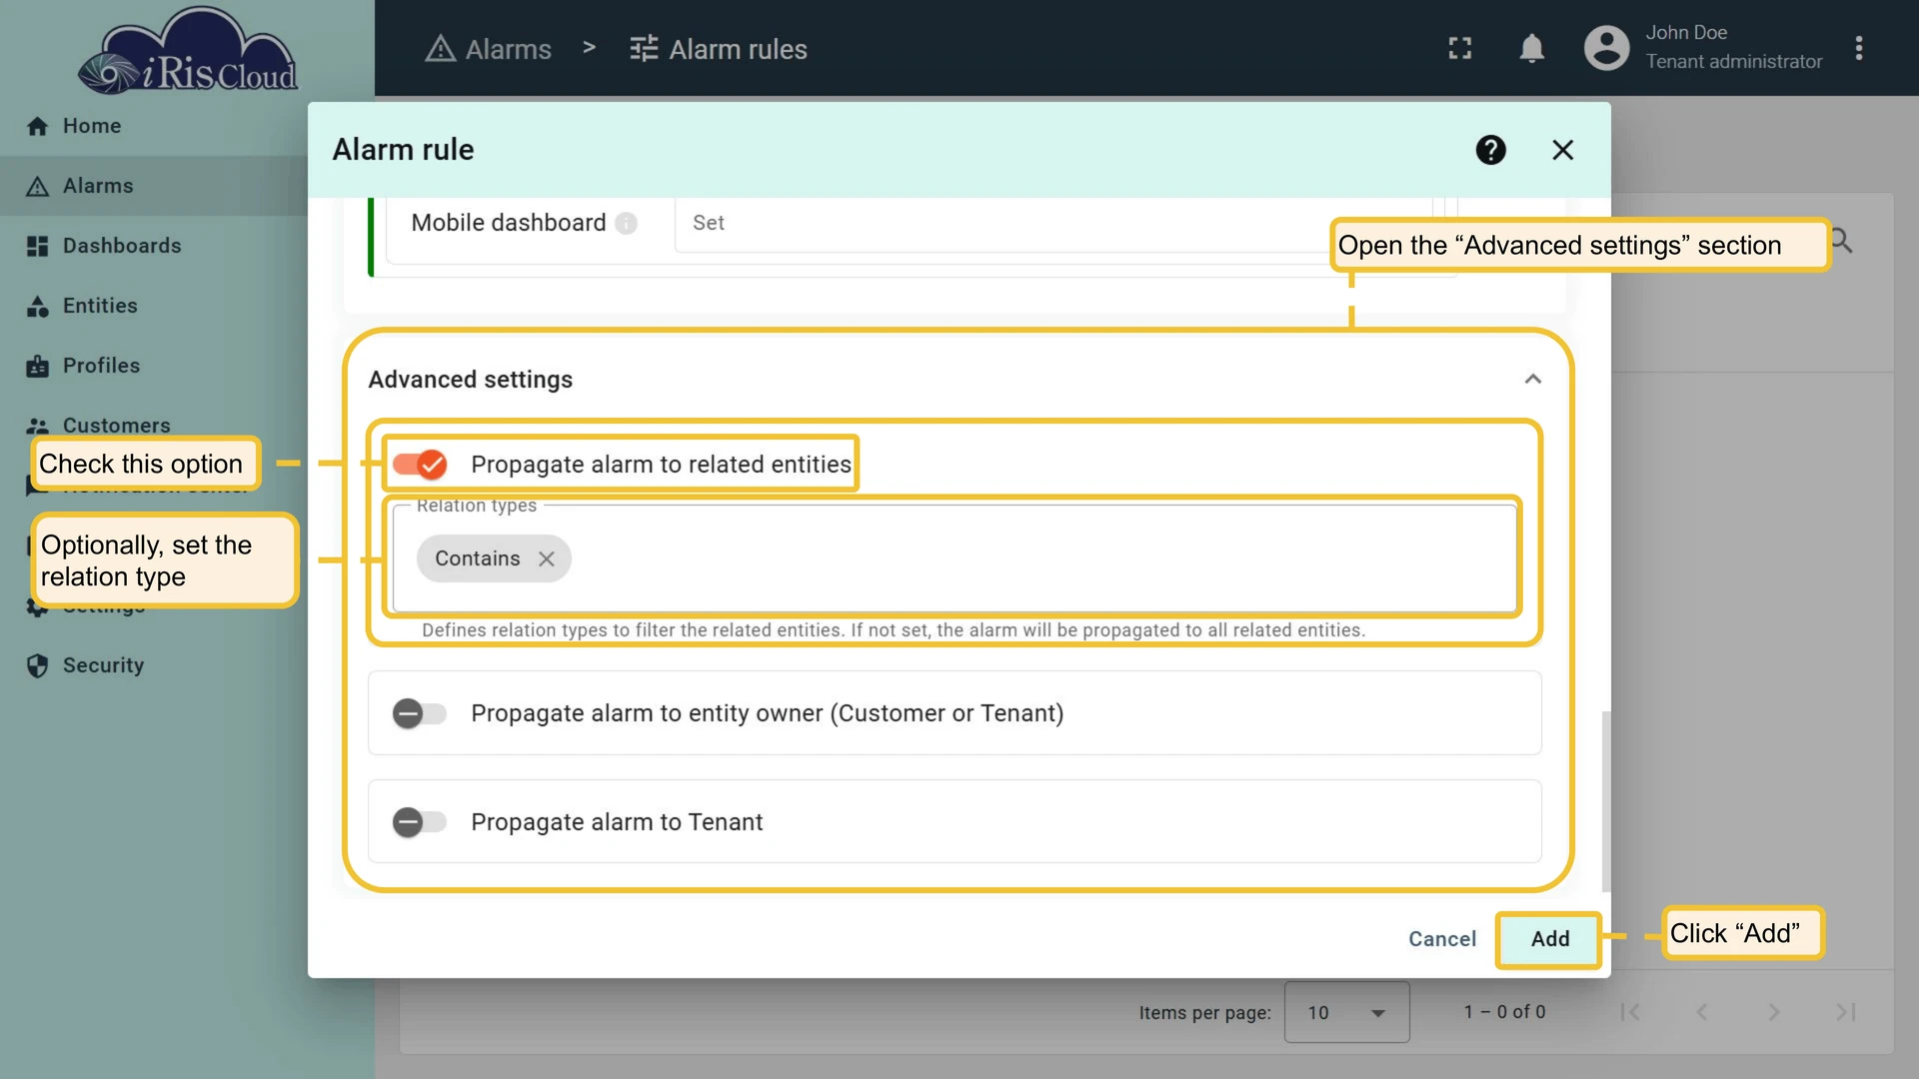Go to last page arrow

tap(1845, 1012)
